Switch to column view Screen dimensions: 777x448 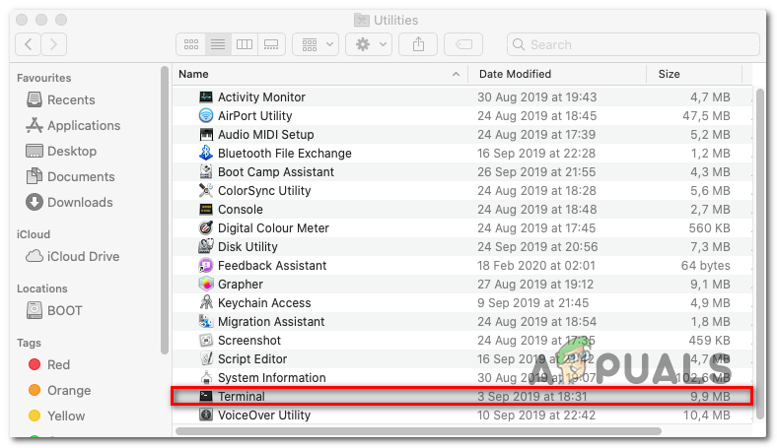coord(245,44)
